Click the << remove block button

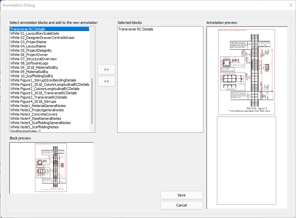(x=106, y=81)
